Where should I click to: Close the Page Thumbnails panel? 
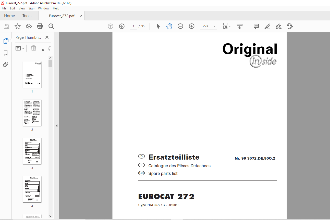point(47,37)
